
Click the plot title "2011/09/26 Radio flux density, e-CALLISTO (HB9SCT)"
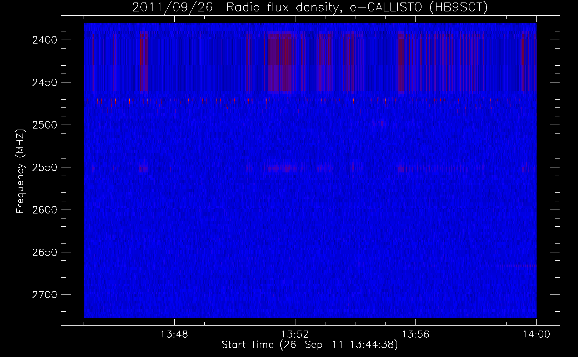pos(310,7)
